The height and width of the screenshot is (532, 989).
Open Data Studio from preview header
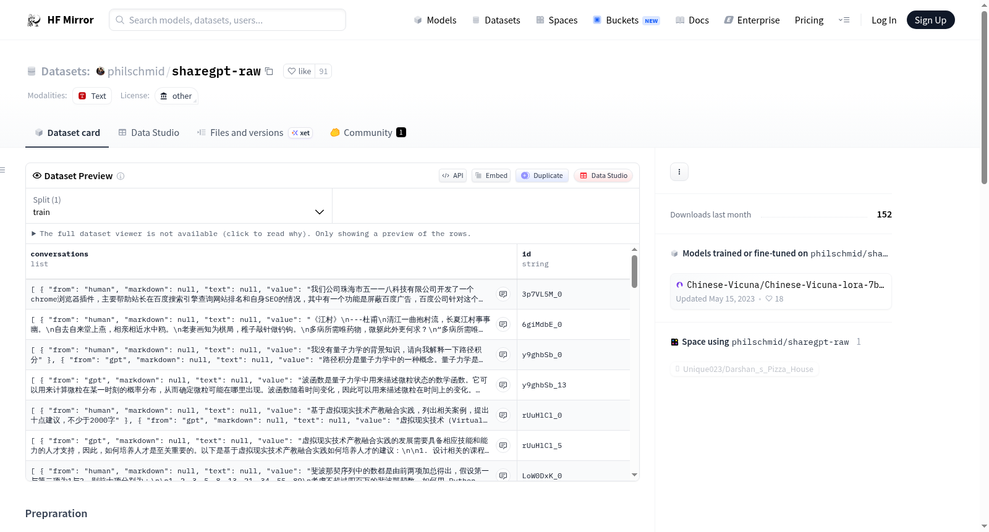(603, 175)
